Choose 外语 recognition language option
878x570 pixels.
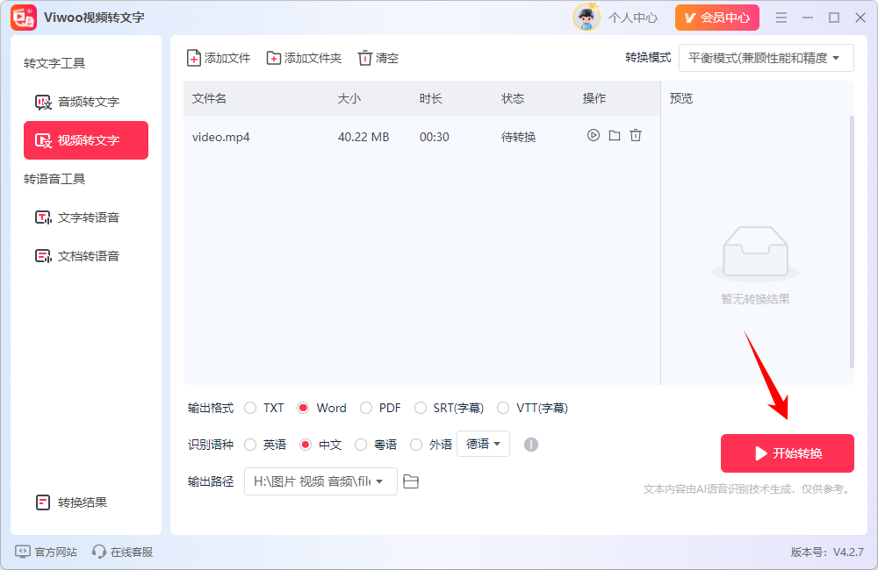(x=431, y=445)
